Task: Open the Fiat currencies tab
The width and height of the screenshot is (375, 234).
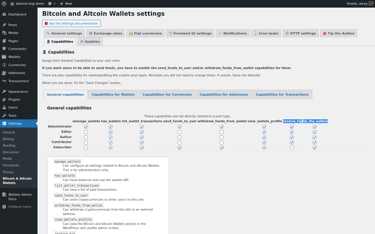Action: pos(145,33)
